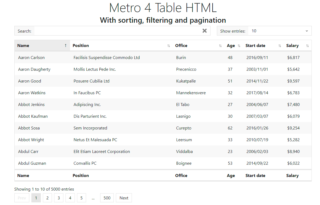Click the Age column sort arrows icon
The width and height of the screenshot is (320, 205).
239,46
